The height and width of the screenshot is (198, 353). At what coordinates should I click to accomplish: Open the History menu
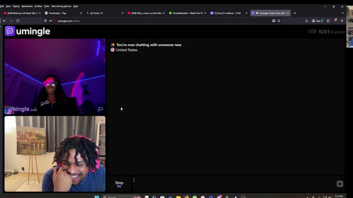[16, 6]
